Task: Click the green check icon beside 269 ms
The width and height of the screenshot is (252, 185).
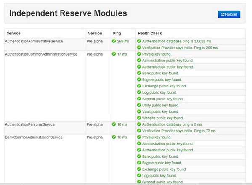Action: tap(114, 41)
